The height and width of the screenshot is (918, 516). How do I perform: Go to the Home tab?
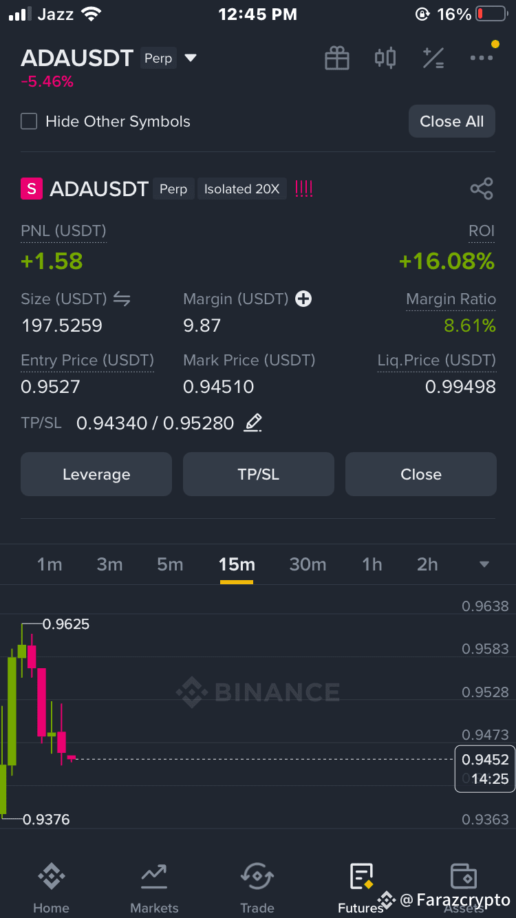(x=51, y=889)
